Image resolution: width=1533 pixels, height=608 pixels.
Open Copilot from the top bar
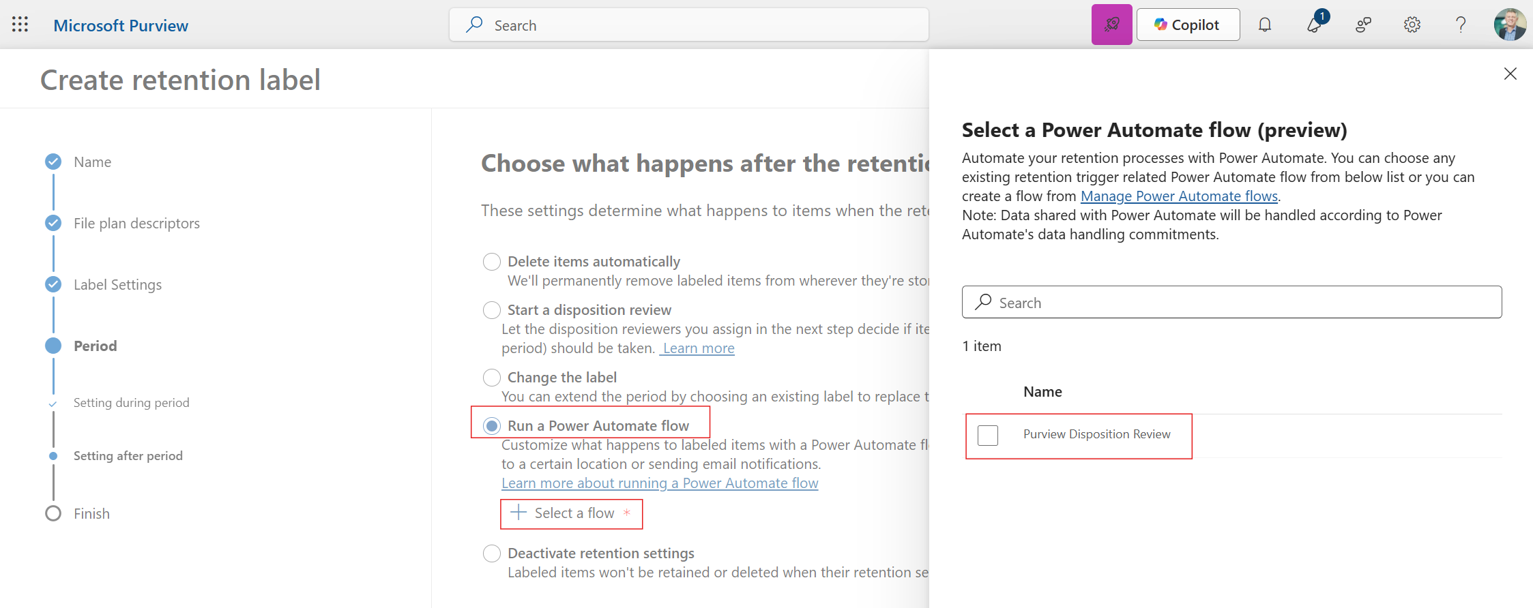point(1187,25)
